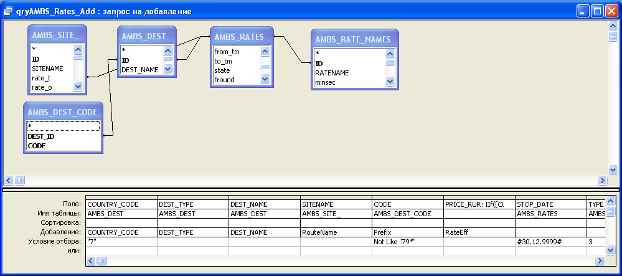622x276 pixels.
Task: Click the AMBS_RATE_NAMES field list down arrow
Action: pos(390,82)
